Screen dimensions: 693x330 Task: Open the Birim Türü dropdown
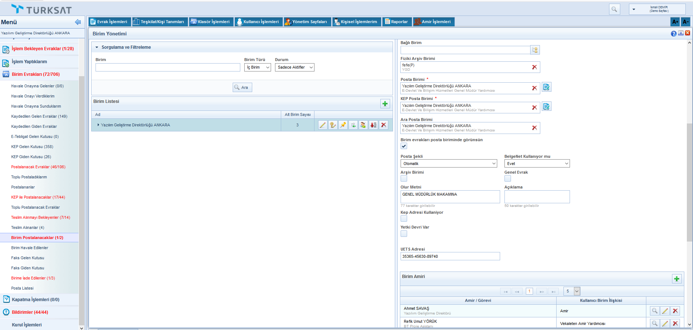click(257, 68)
